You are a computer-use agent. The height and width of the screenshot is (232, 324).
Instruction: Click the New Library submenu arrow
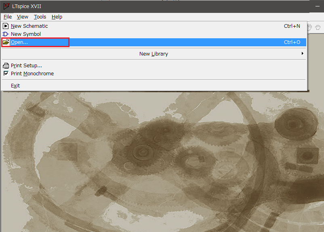(303, 53)
